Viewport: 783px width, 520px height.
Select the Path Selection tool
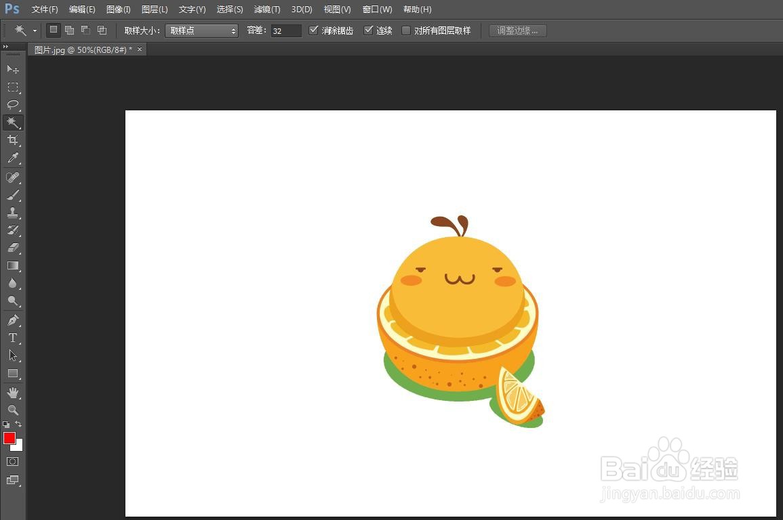coord(13,355)
